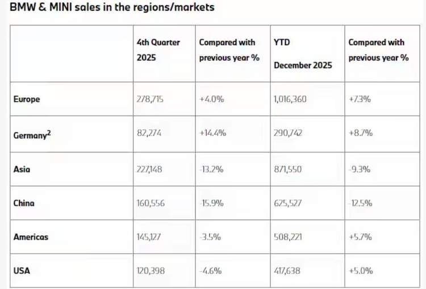The height and width of the screenshot is (289, 426).
Task: Click USA's -4.6% quarterly change cell
Action: coord(211,271)
